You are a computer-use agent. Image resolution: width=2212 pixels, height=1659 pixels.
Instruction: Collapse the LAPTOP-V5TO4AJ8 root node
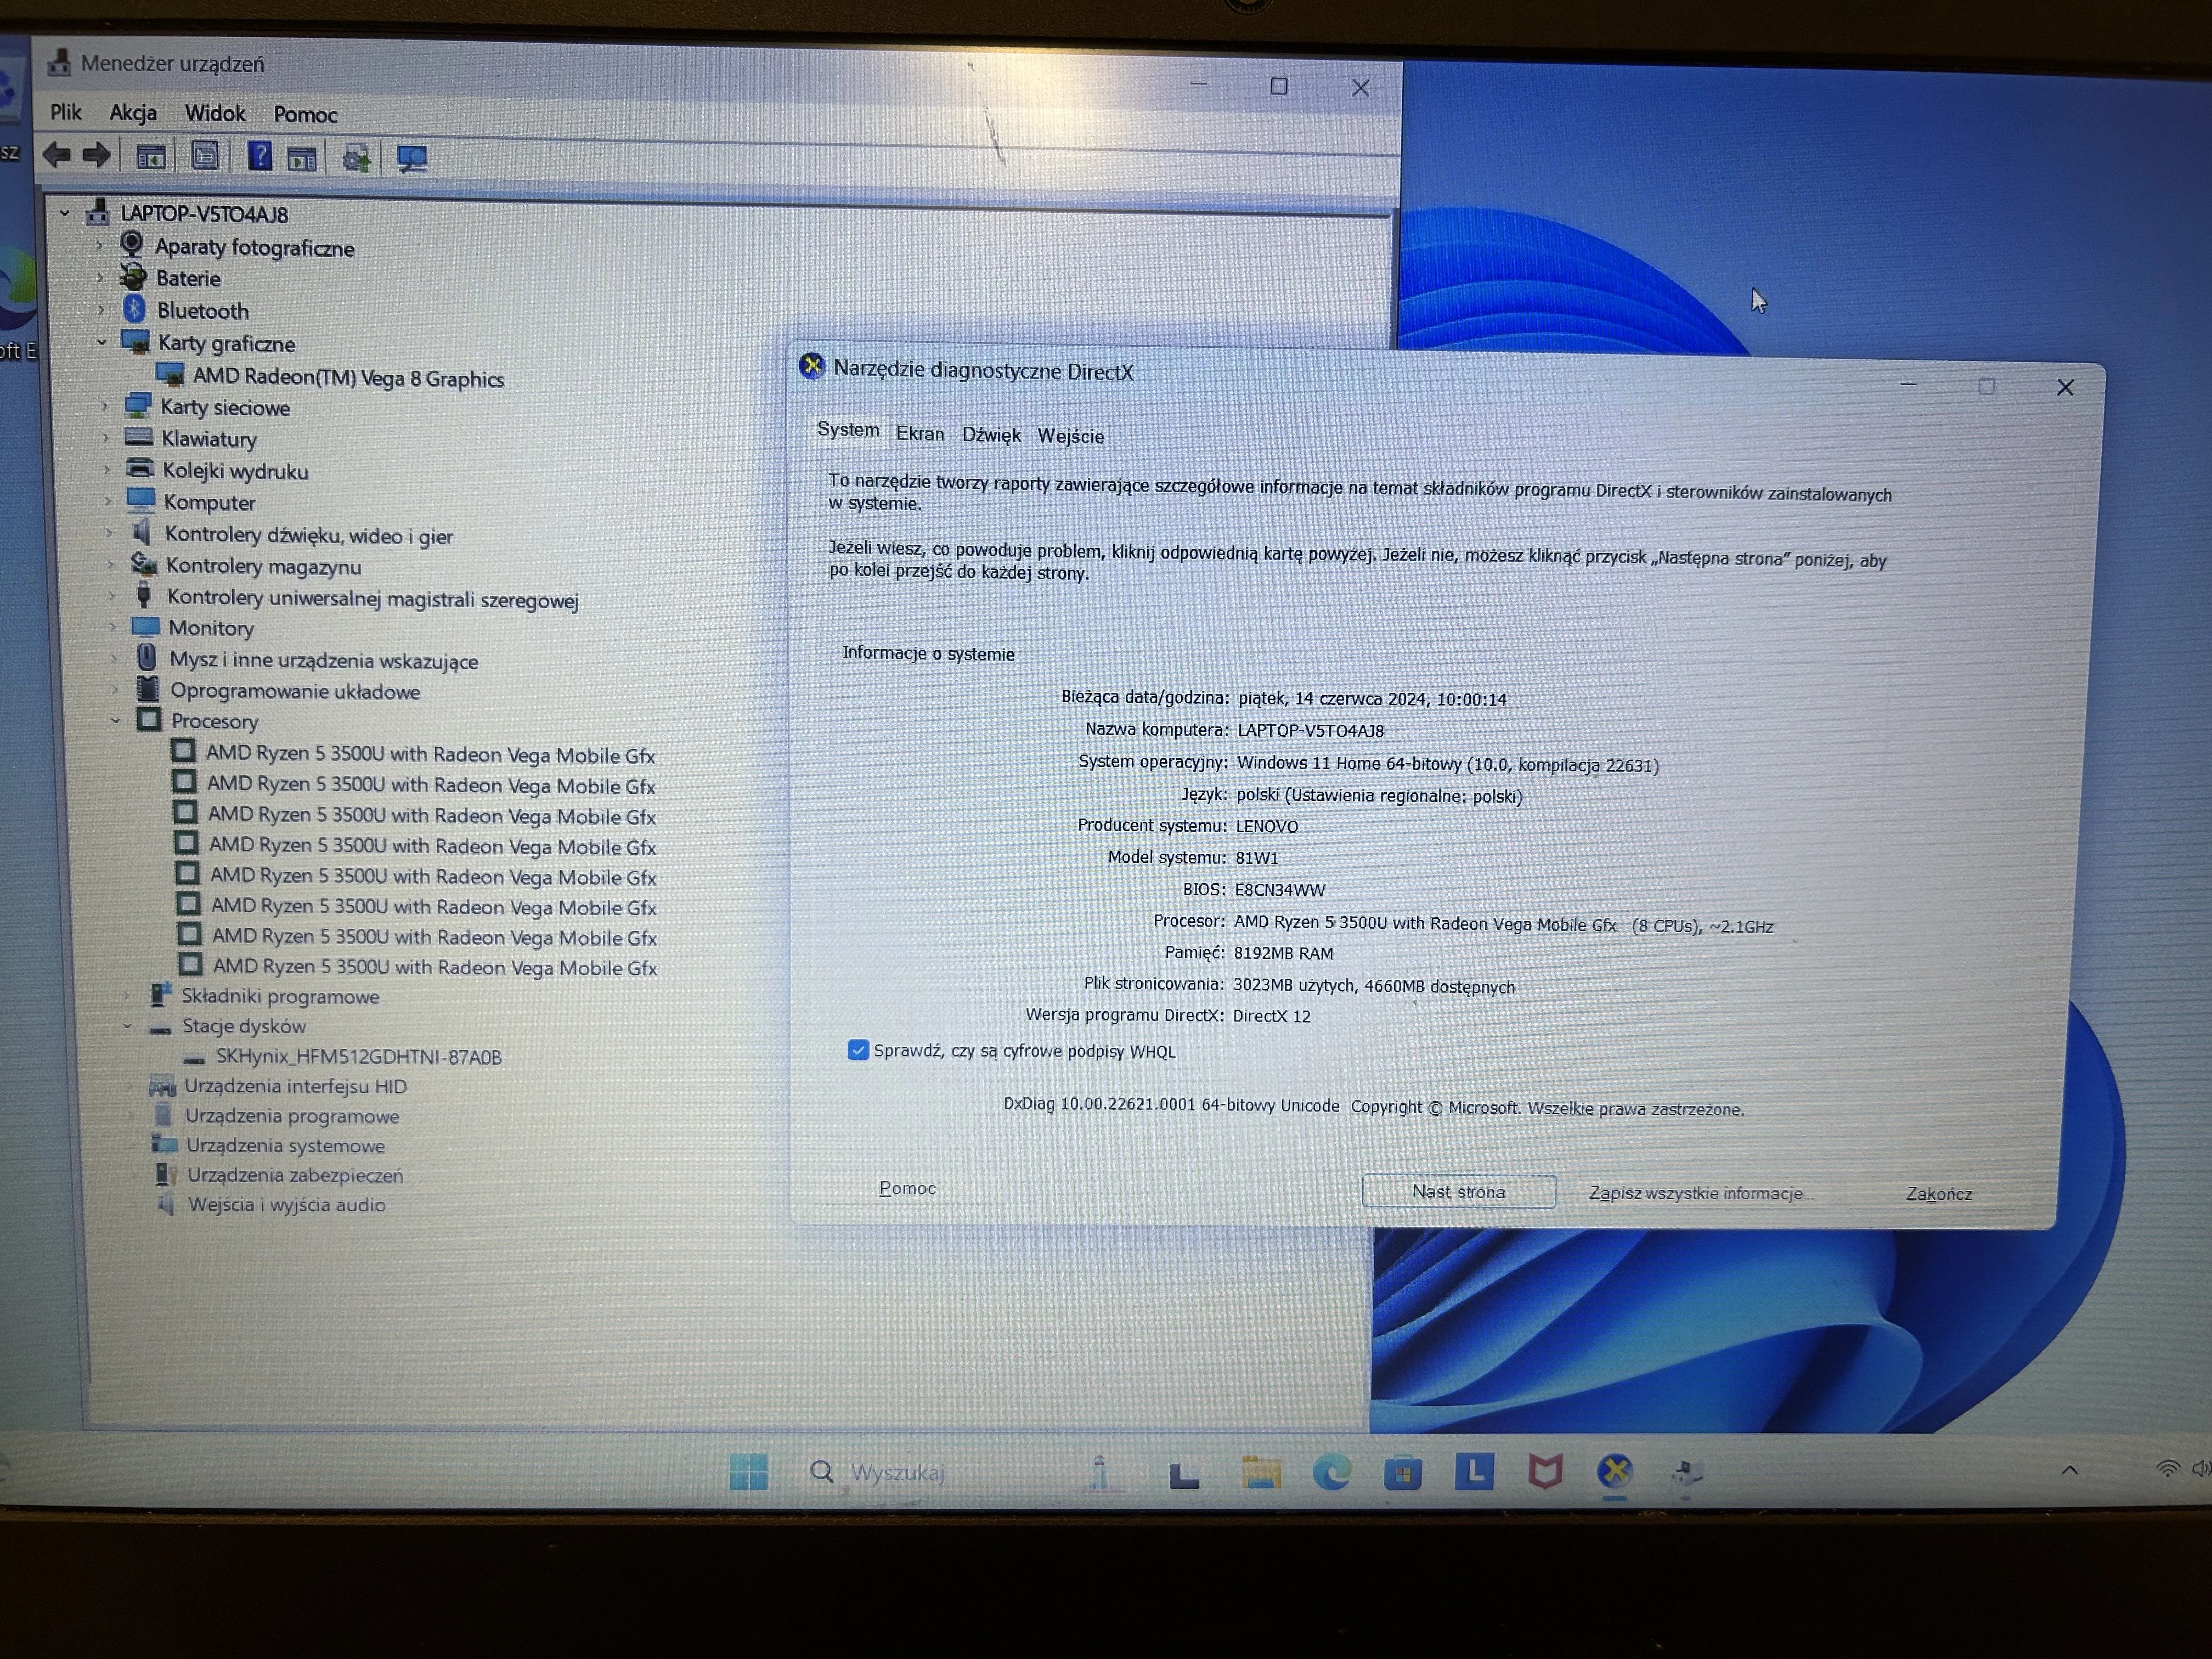[x=64, y=212]
